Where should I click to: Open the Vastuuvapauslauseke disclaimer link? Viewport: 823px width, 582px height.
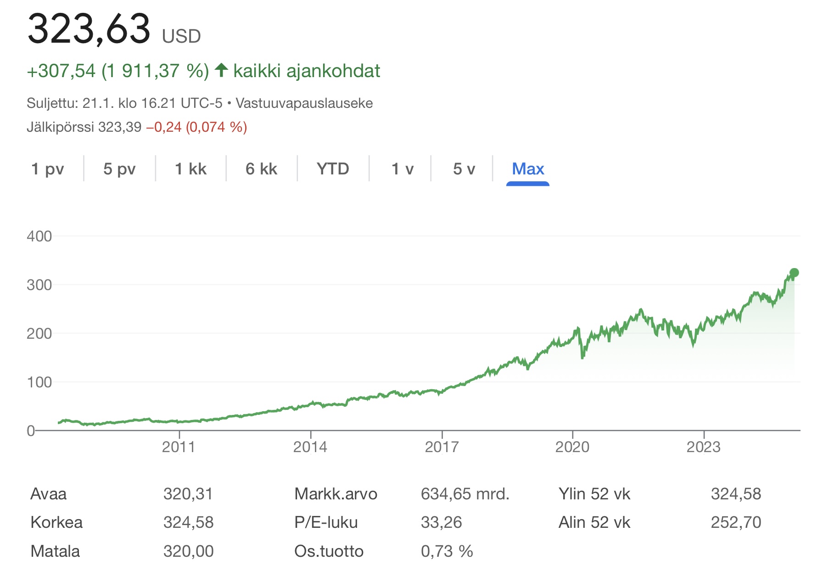pyautogui.click(x=304, y=103)
